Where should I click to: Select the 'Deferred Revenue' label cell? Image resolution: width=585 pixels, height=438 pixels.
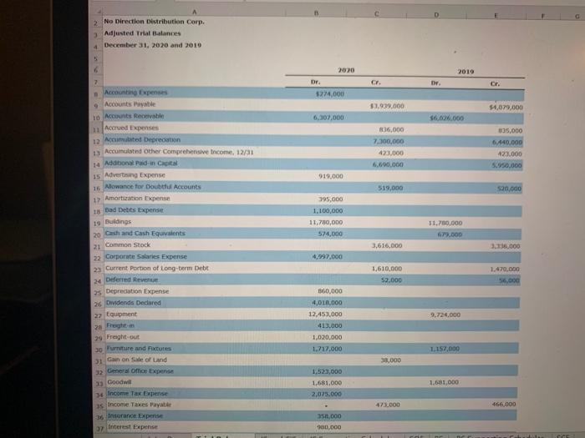(132, 279)
